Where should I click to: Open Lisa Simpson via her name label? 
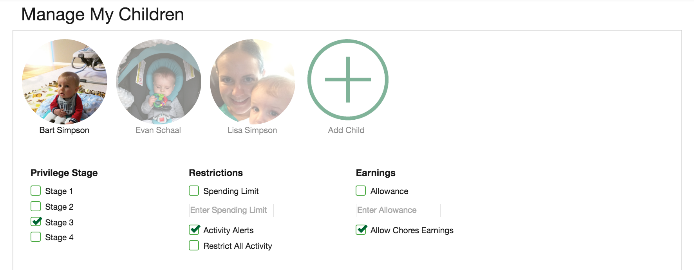tap(252, 130)
